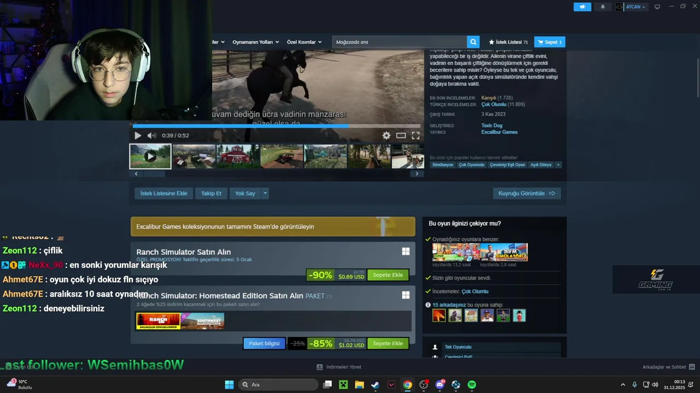
Task: Open AVM Simülatörü similar game image
Action: [x=504, y=252]
